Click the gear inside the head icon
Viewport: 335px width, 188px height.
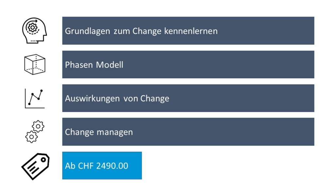(x=32, y=27)
